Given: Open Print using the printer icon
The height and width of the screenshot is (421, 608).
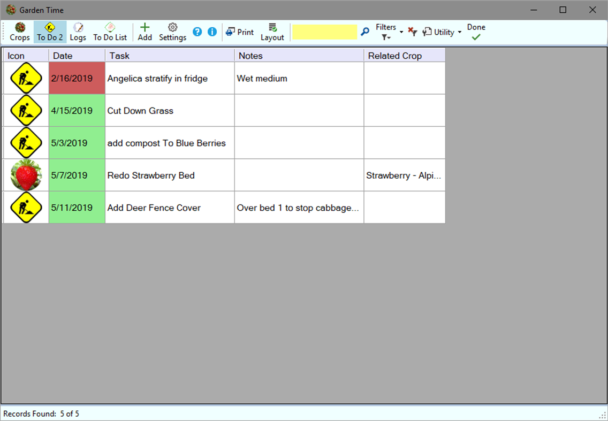Looking at the screenshot, I should click(x=239, y=32).
